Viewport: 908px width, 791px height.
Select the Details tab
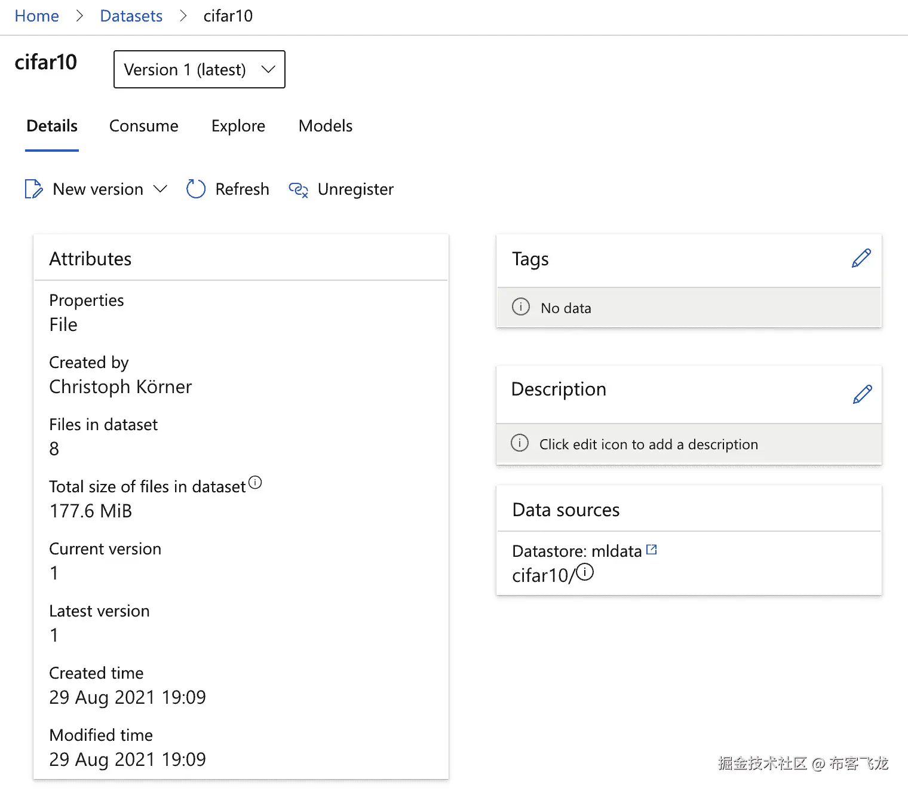point(52,126)
